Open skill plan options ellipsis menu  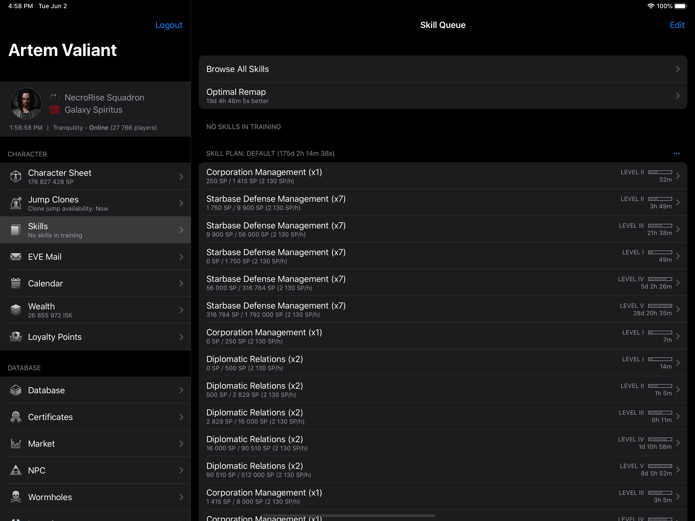676,154
